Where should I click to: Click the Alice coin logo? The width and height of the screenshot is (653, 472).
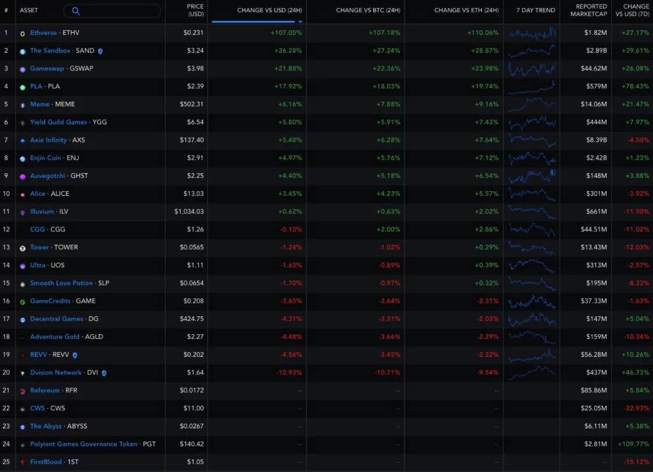[x=23, y=195]
